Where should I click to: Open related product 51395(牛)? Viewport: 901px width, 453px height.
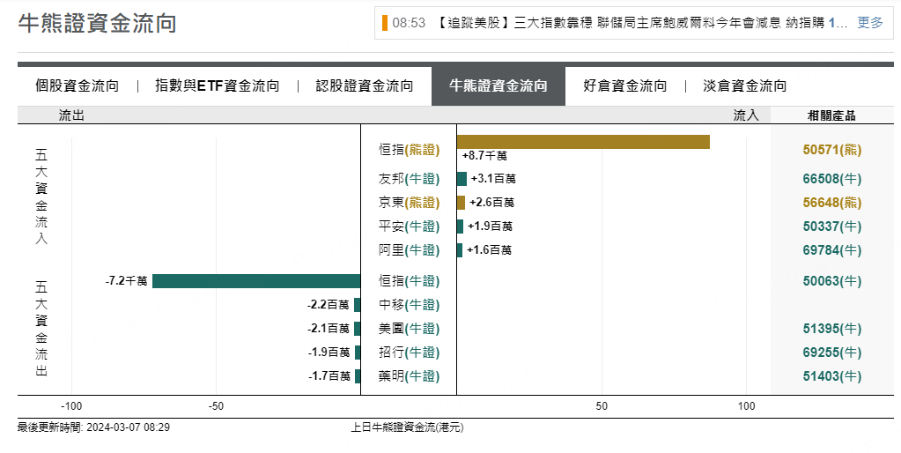(832, 329)
